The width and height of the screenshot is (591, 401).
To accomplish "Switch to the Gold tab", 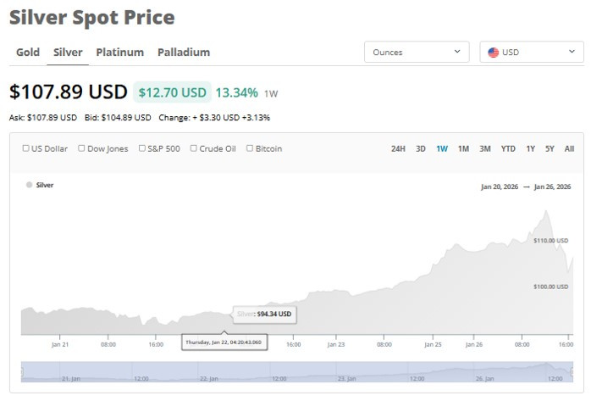I will [28, 53].
